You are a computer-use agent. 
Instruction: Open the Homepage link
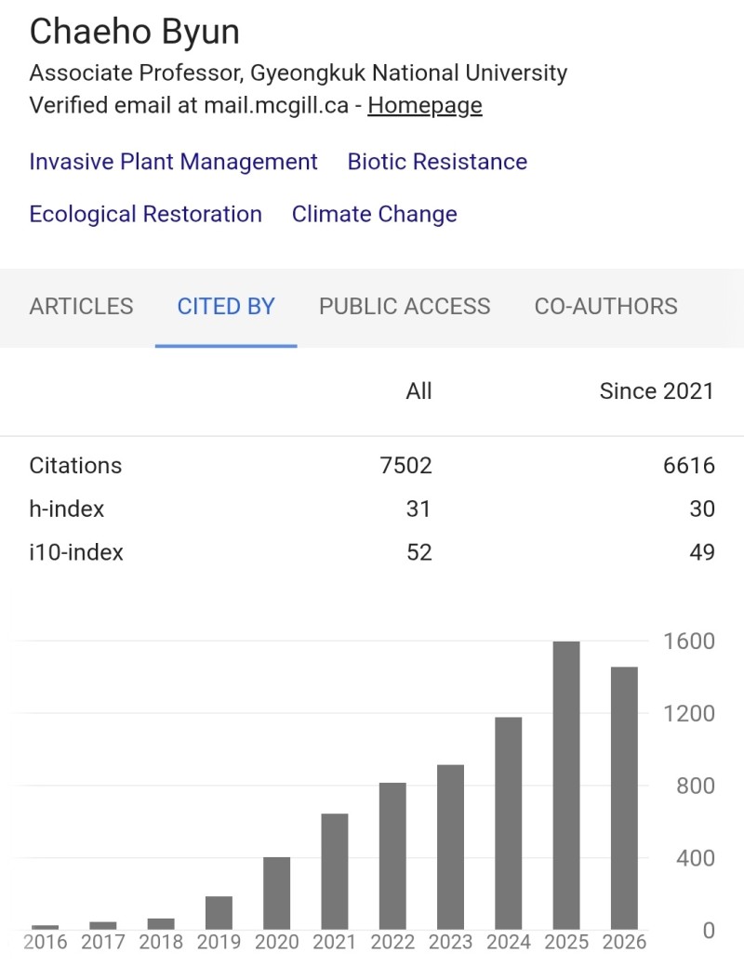[x=425, y=105]
